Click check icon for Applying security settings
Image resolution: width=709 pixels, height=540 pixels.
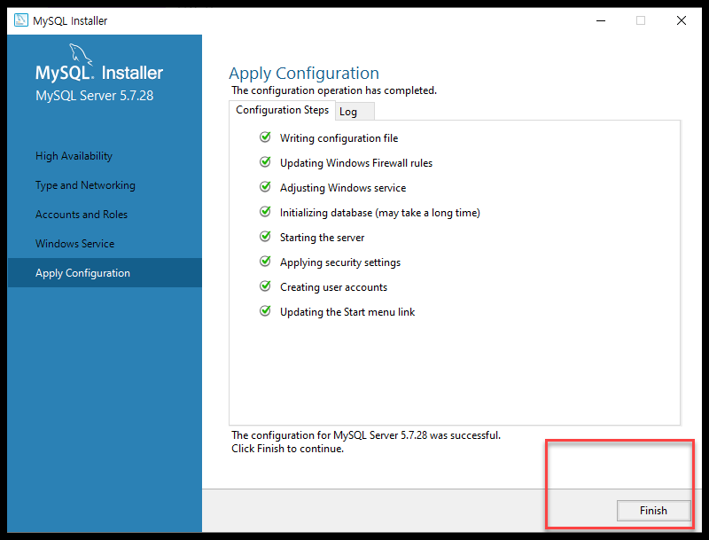[265, 262]
